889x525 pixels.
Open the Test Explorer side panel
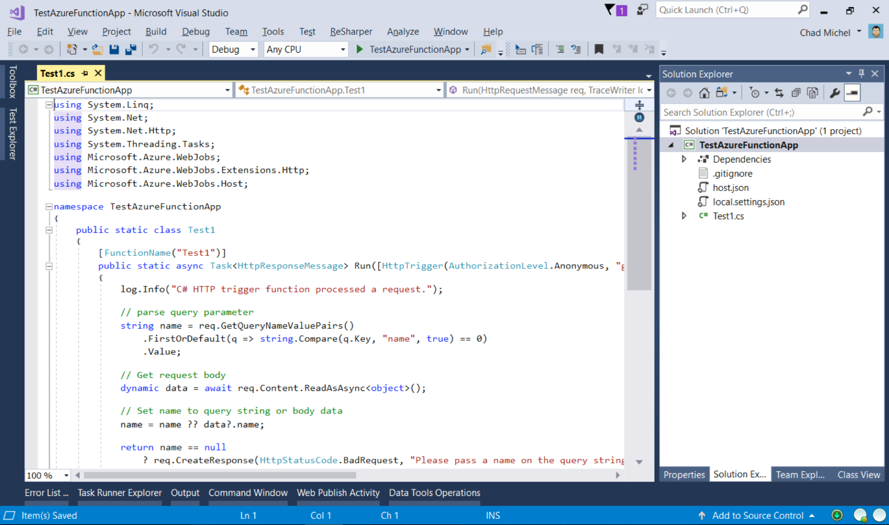pos(12,134)
